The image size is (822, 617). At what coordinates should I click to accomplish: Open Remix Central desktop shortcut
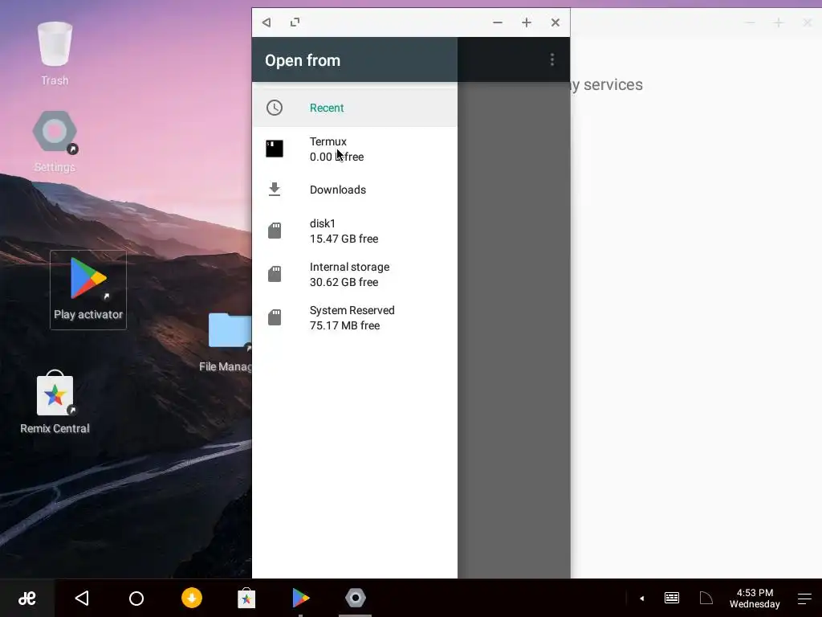(55, 402)
